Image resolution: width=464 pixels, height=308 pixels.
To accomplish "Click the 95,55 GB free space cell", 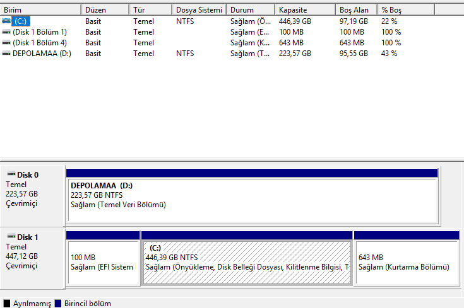I will 354,54.
